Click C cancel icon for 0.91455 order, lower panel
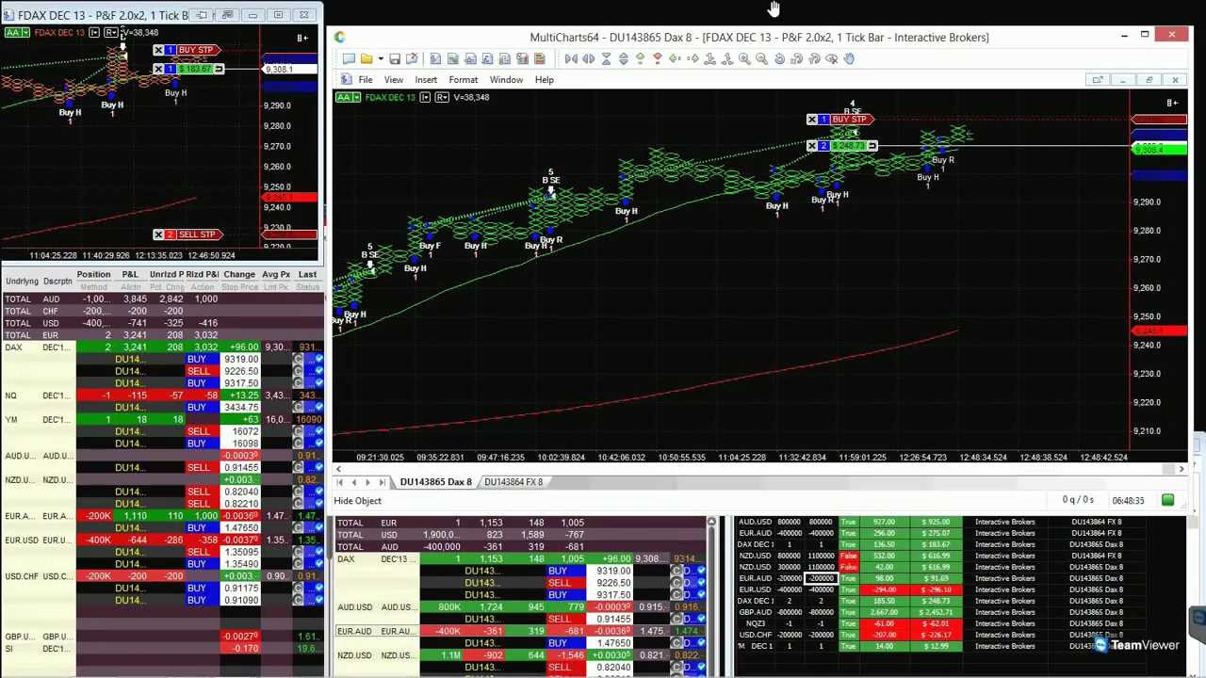1206x678 pixels. pyautogui.click(x=678, y=619)
